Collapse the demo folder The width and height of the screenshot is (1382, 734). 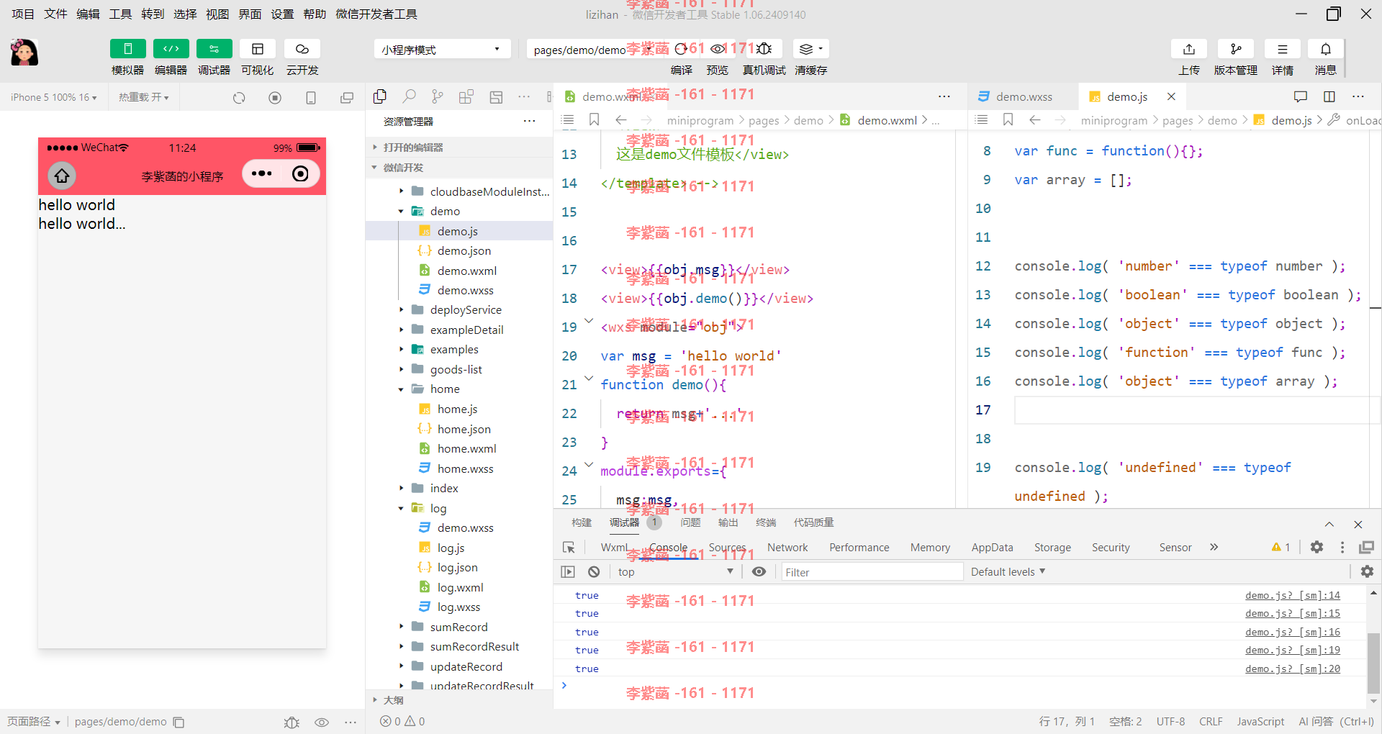pos(401,211)
